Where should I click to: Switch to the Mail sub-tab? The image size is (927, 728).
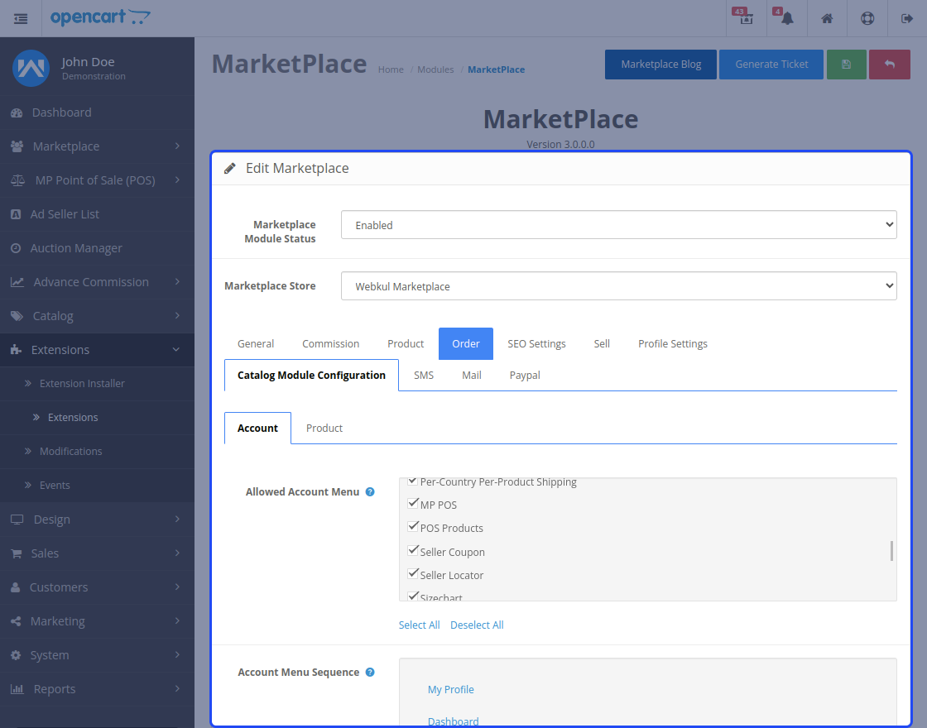pyautogui.click(x=472, y=376)
